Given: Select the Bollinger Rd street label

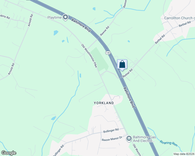Looking at the screenshot, I should [111, 131].
